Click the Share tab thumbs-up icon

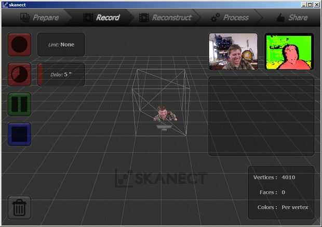pyautogui.click(x=280, y=18)
